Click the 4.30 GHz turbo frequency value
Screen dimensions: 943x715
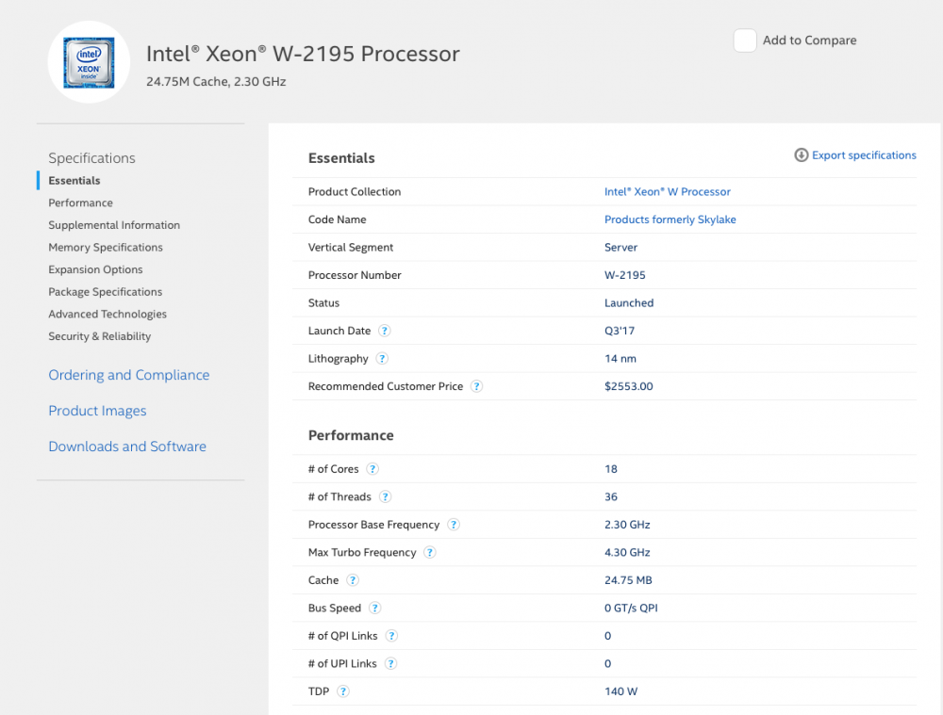point(627,552)
